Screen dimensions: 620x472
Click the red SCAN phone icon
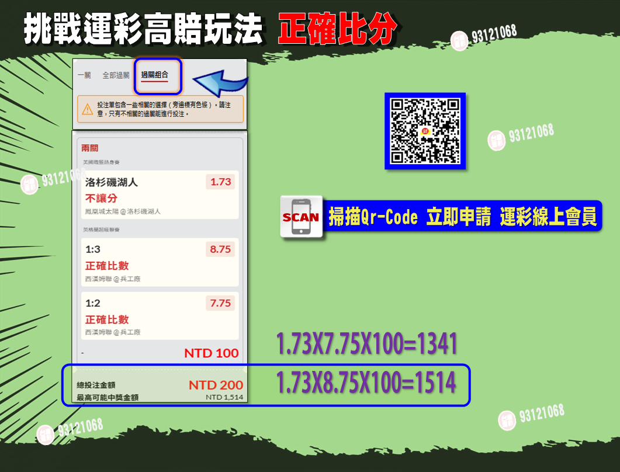click(301, 217)
